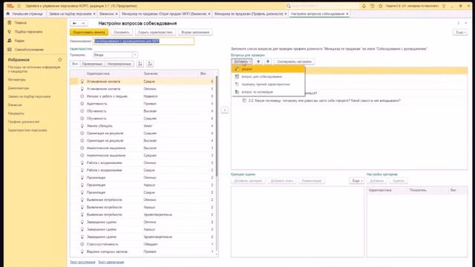
Task: Open Мотиваторы in favorites list
Action: pos(17,79)
